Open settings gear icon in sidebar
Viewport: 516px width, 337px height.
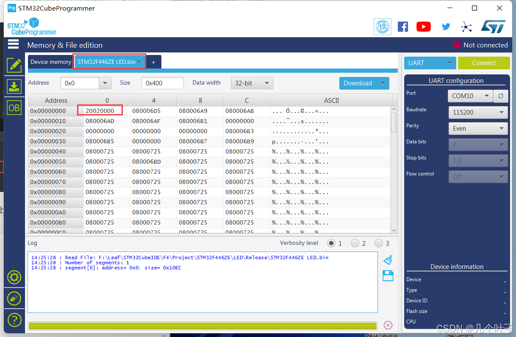tap(14, 277)
